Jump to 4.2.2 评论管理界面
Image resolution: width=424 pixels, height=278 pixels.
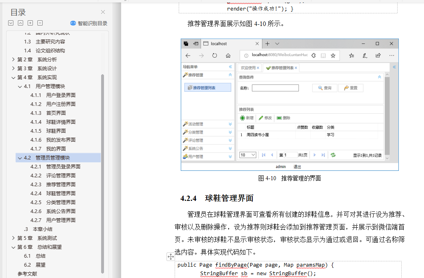point(53,175)
